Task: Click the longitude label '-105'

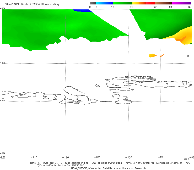Action: point(97,157)
